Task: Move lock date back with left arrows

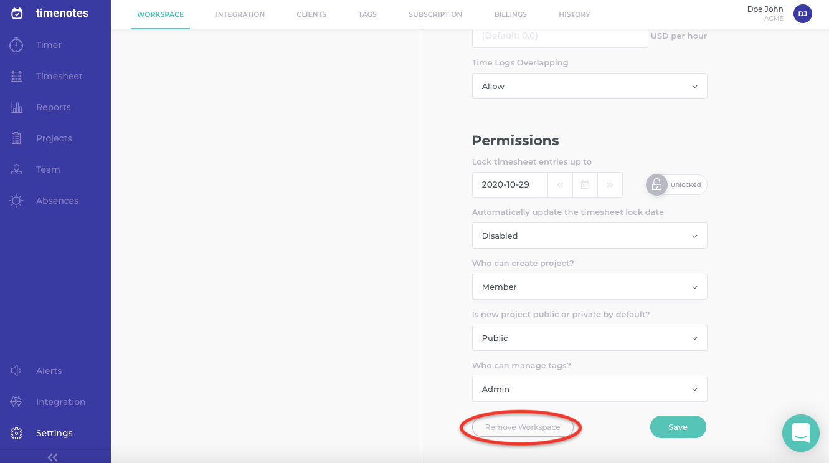Action: [561, 185]
